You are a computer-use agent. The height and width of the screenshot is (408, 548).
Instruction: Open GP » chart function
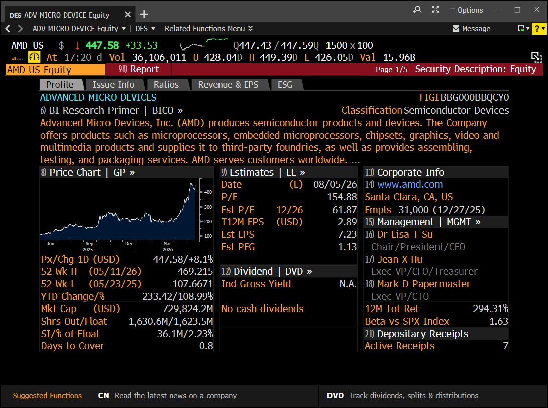pyautogui.click(x=124, y=172)
